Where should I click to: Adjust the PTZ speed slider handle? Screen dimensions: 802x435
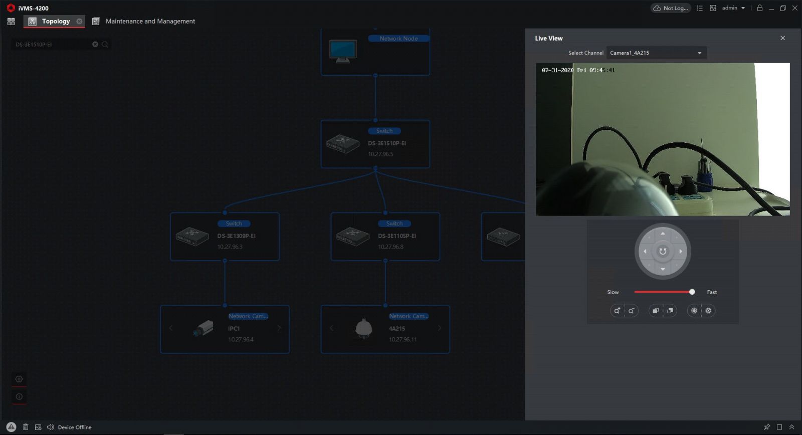pyautogui.click(x=692, y=292)
